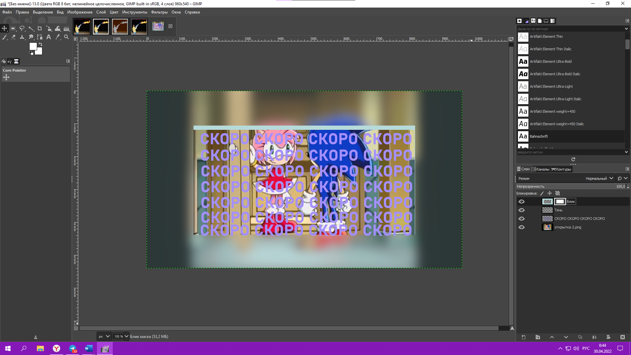
Task: Select the Free Select lasso tool
Action: tap(22, 29)
